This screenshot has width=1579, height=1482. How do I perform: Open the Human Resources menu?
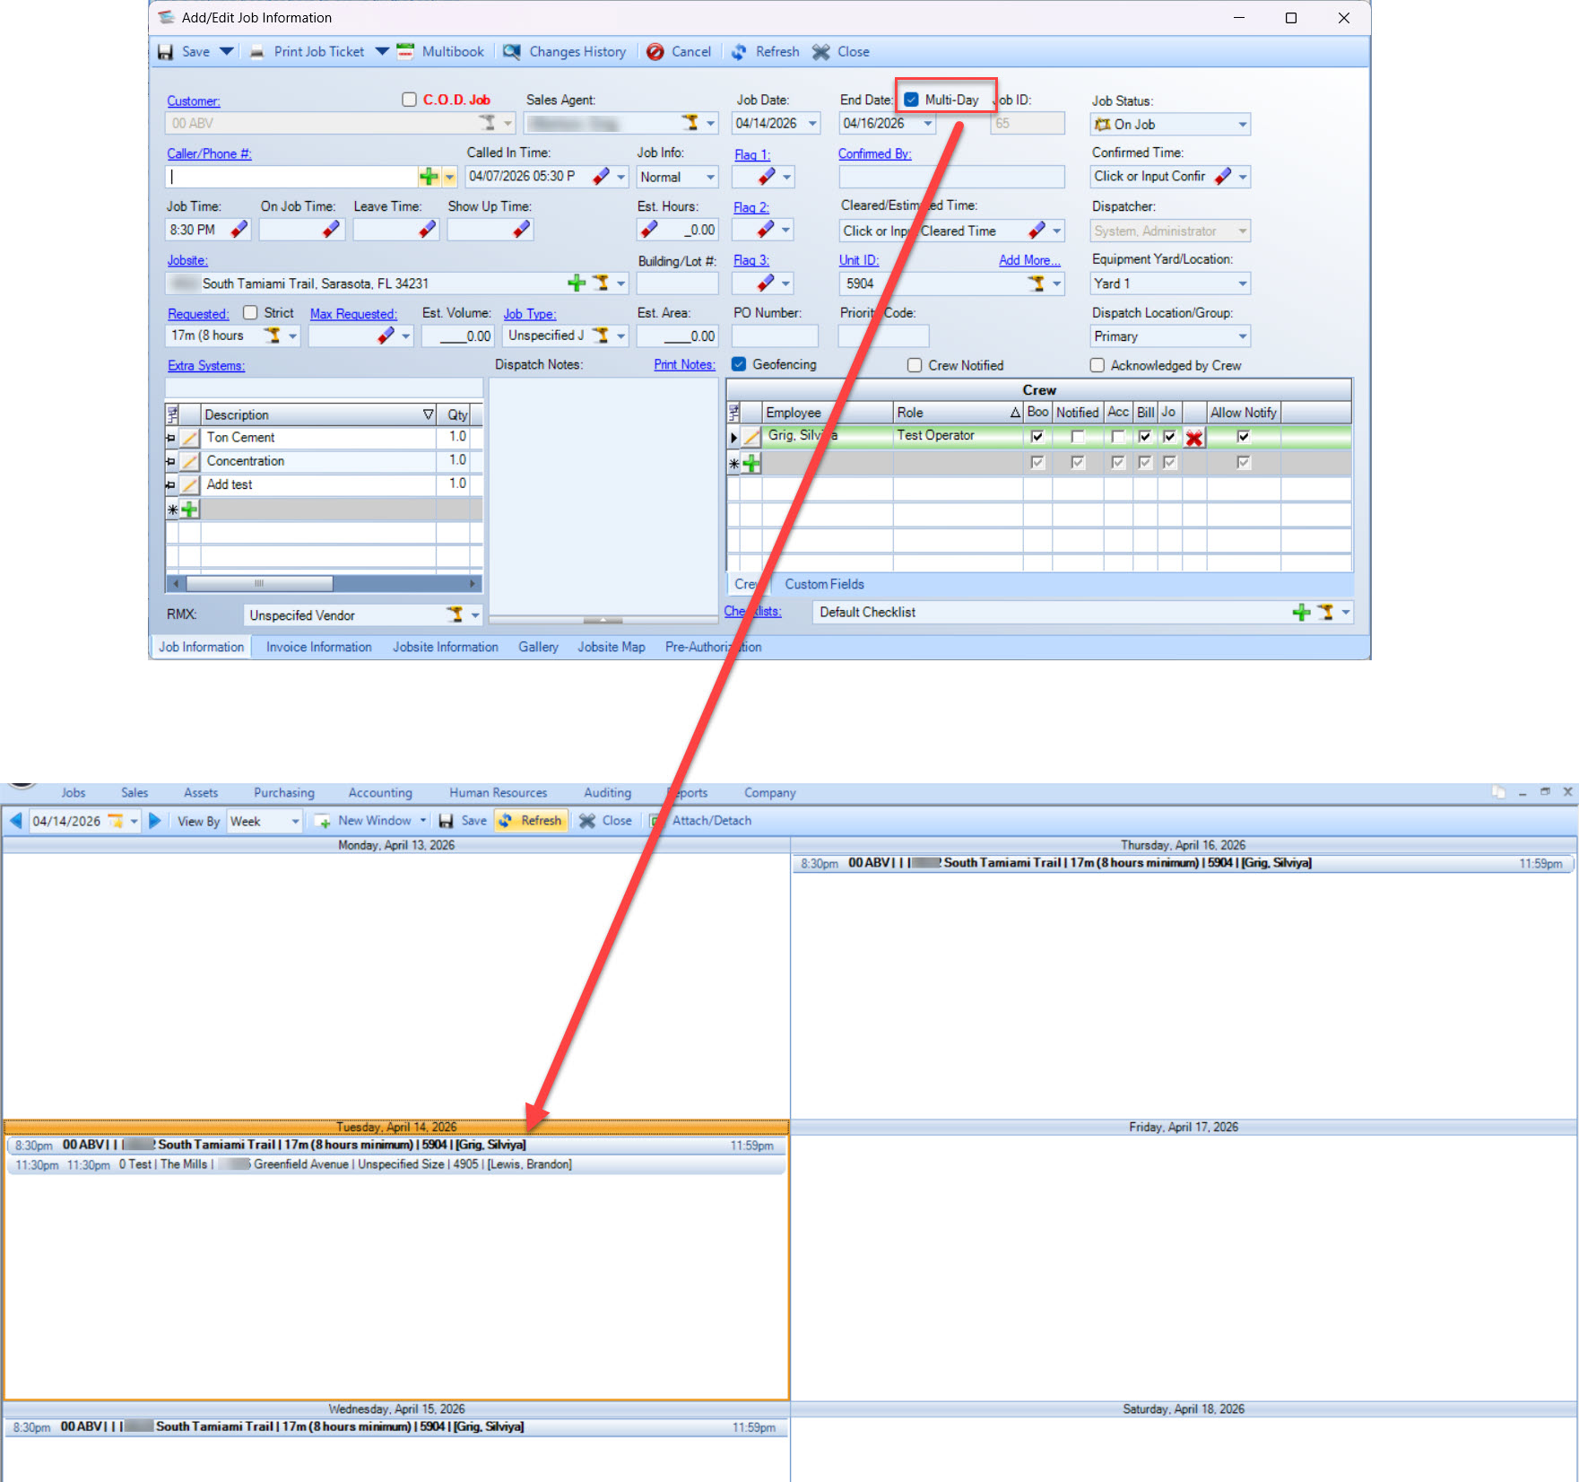click(499, 793)
